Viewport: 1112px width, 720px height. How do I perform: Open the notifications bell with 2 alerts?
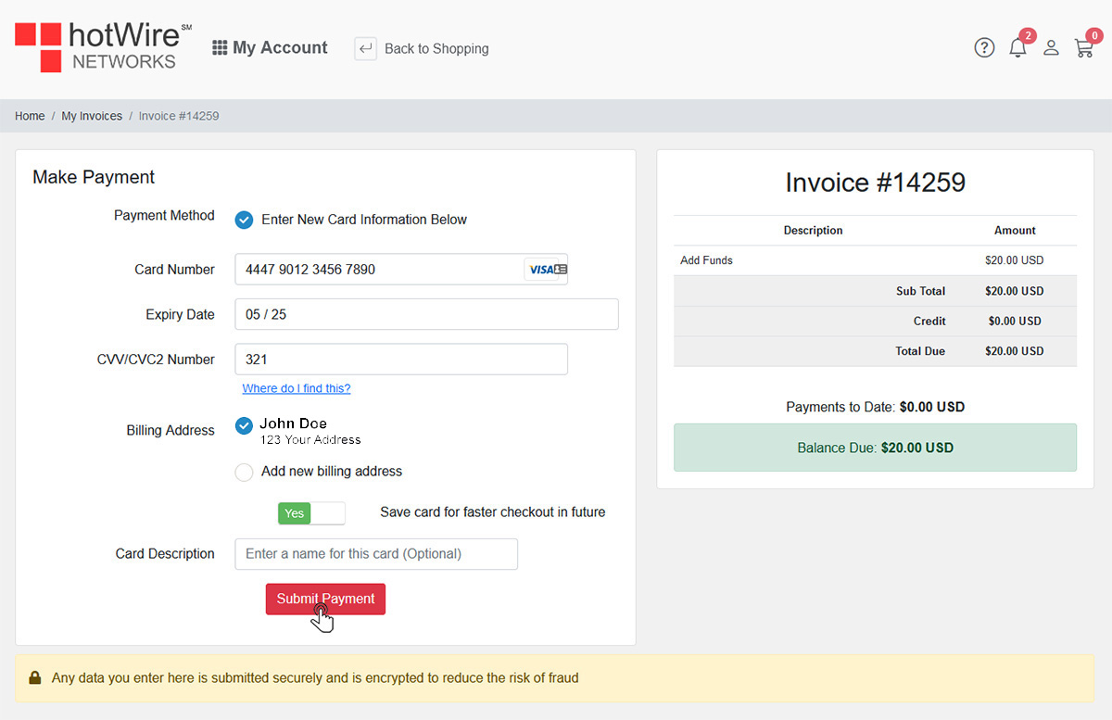pyautogui.click(x=1017, y=47)
